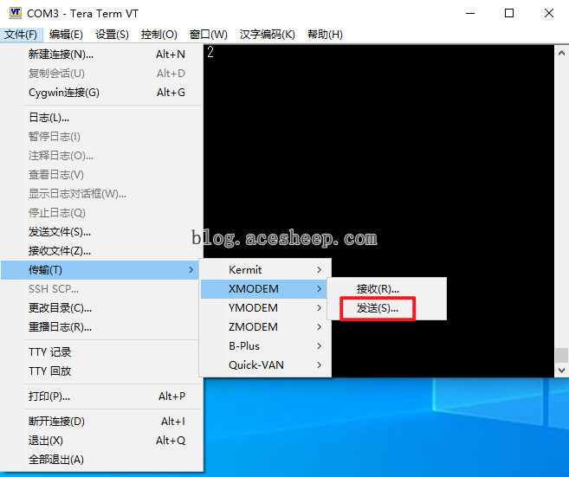The image size is (569, 477).
Task: Open the 窗口(W) menu
Action: [x=209, y=35]
